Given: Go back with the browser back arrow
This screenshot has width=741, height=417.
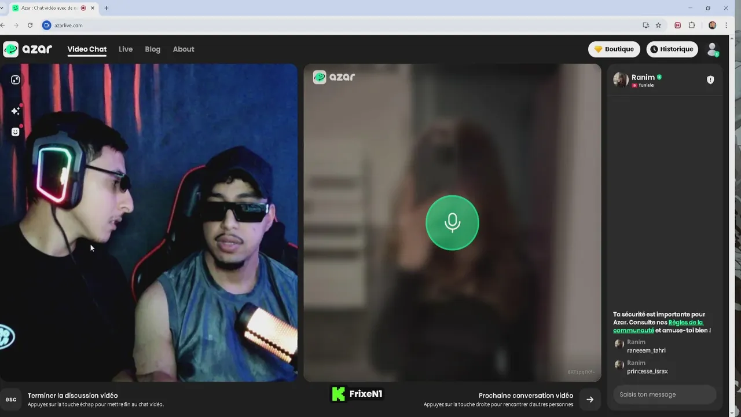Looking at the screenshot, I should pyautogui.click(x=3, y=25).
